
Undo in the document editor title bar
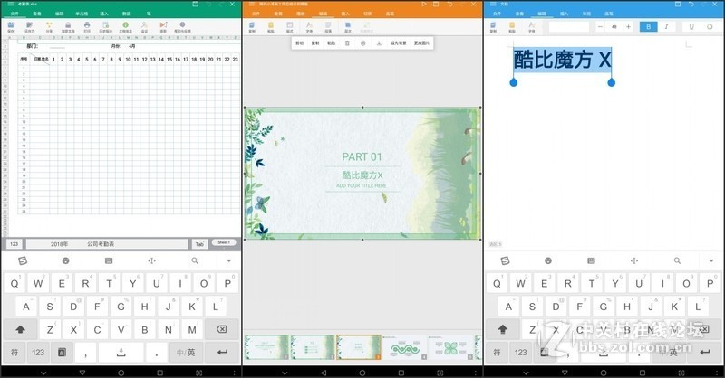[691, 5]
